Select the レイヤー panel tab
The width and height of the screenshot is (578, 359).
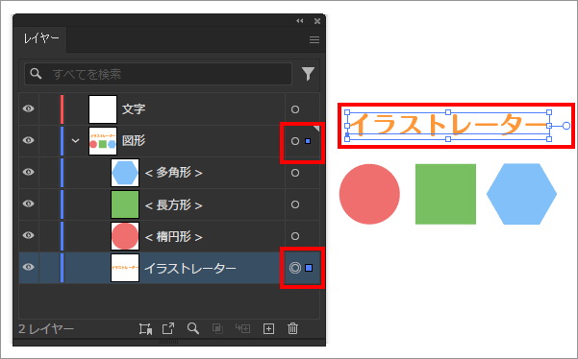coord(41,39)
